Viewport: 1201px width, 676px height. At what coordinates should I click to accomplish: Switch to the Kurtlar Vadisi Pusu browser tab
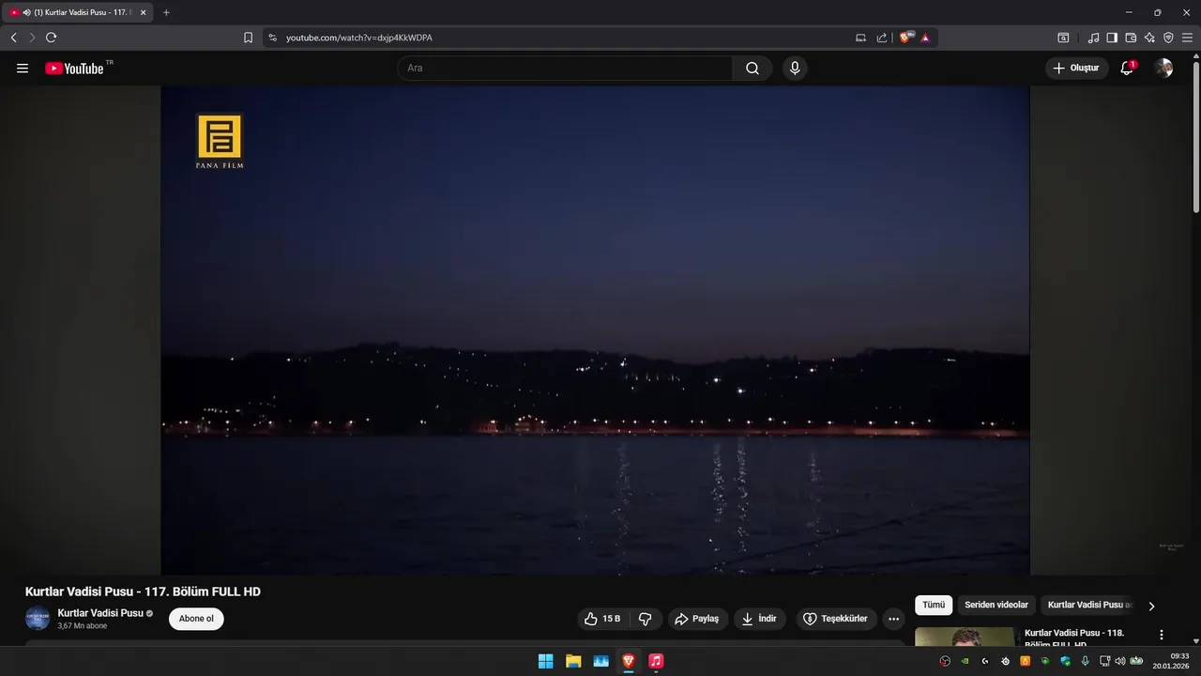click(78, 12)
